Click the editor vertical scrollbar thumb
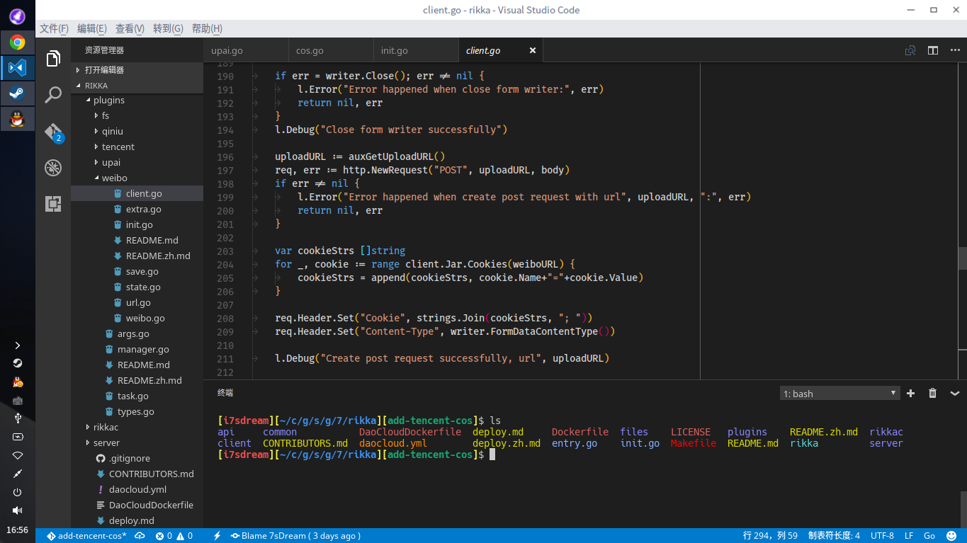Screen dimensions: 967x543 pyautogui.click(x=962, y=258)
